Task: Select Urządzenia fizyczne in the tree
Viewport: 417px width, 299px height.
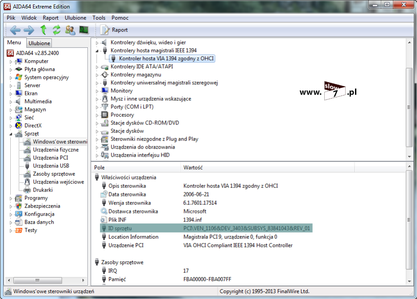Action: 56,150
